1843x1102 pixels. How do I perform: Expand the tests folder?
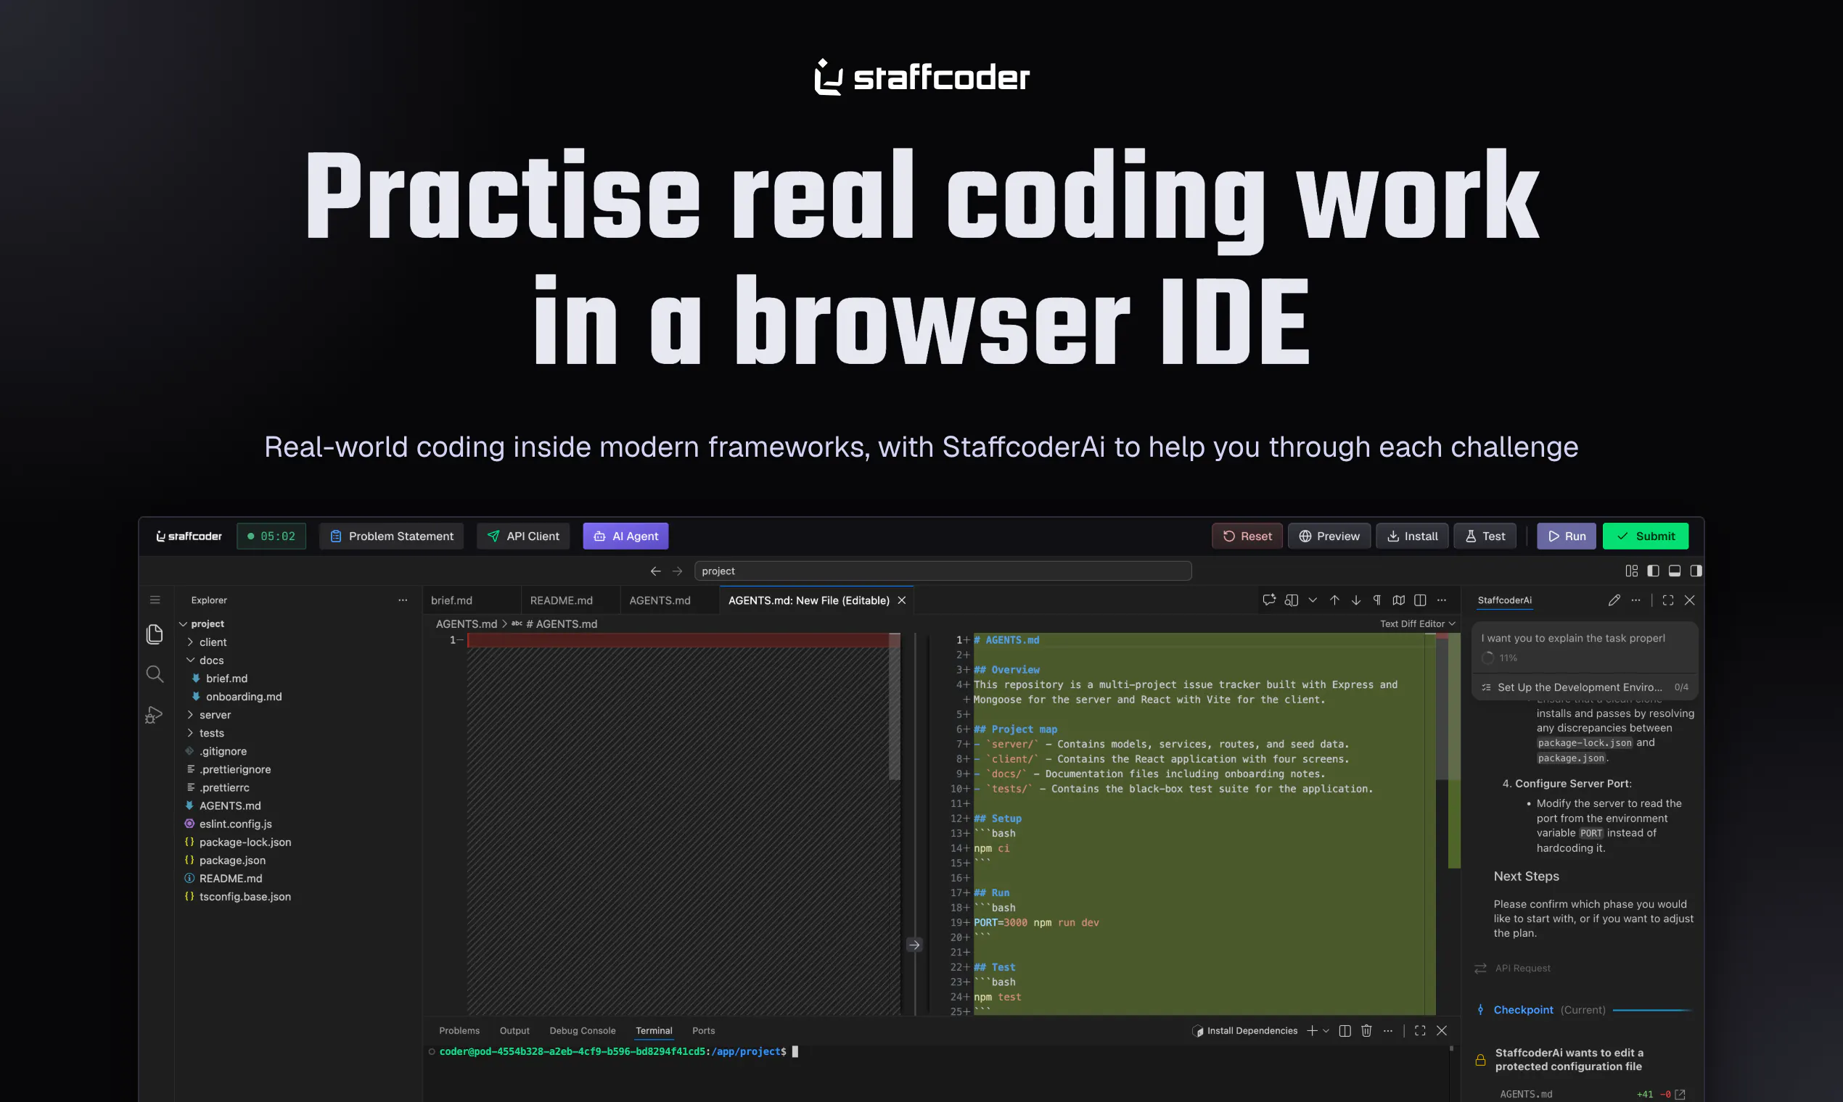[190, 733]
